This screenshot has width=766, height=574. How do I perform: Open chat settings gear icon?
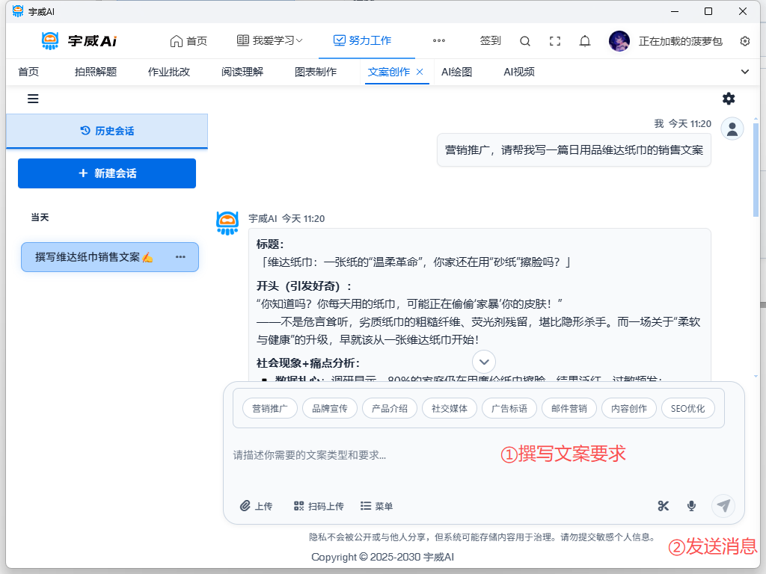[729, 99]
